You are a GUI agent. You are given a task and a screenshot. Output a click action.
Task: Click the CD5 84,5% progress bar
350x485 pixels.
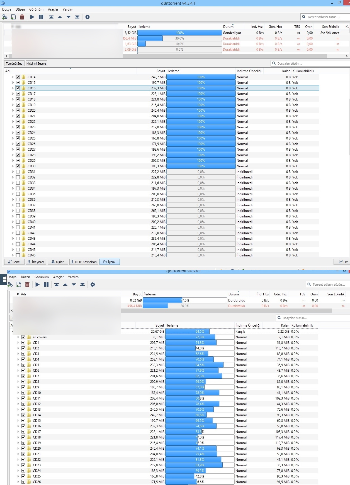200,365
